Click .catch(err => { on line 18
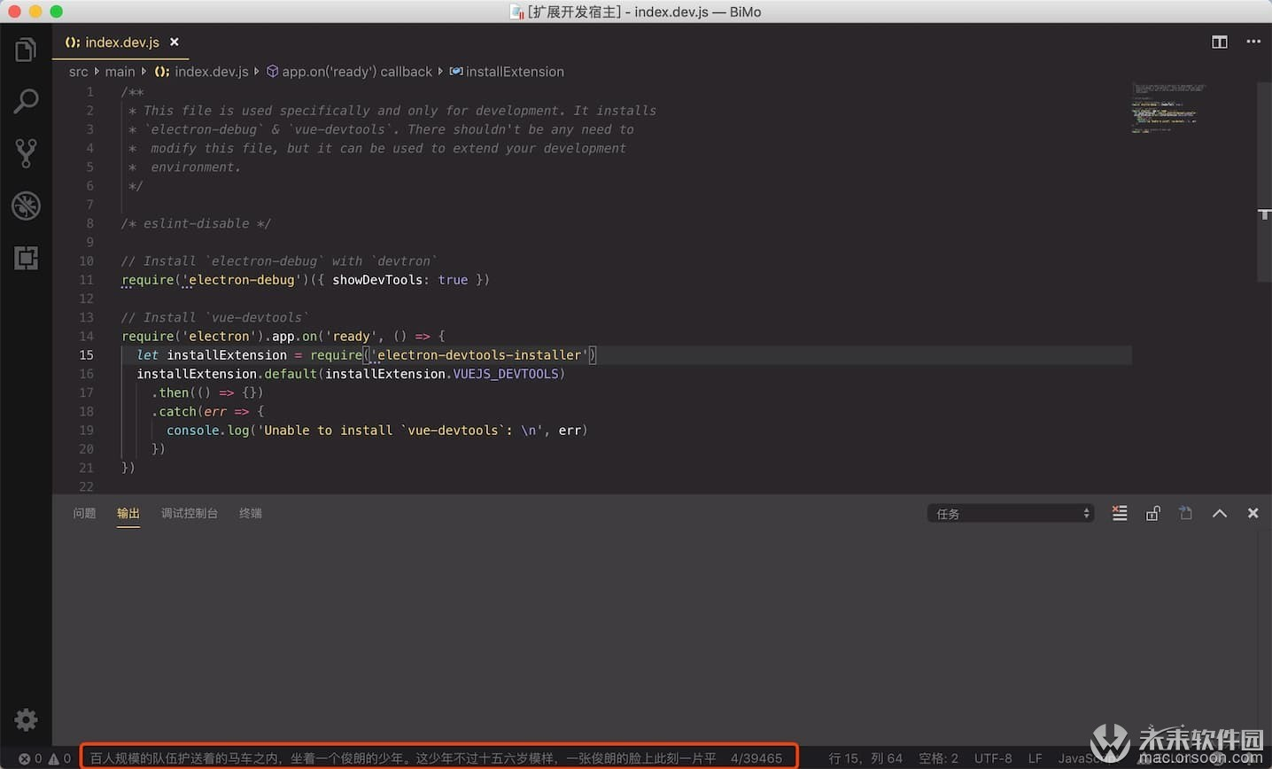Screen dimensions: 1272x769 tap(207, 411)
